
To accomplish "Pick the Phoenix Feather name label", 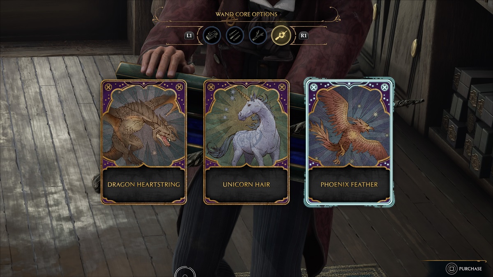I will (x=349, y=184).
